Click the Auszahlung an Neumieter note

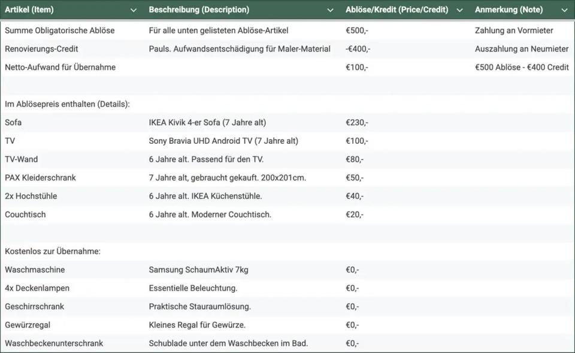[x=521, y=49]
